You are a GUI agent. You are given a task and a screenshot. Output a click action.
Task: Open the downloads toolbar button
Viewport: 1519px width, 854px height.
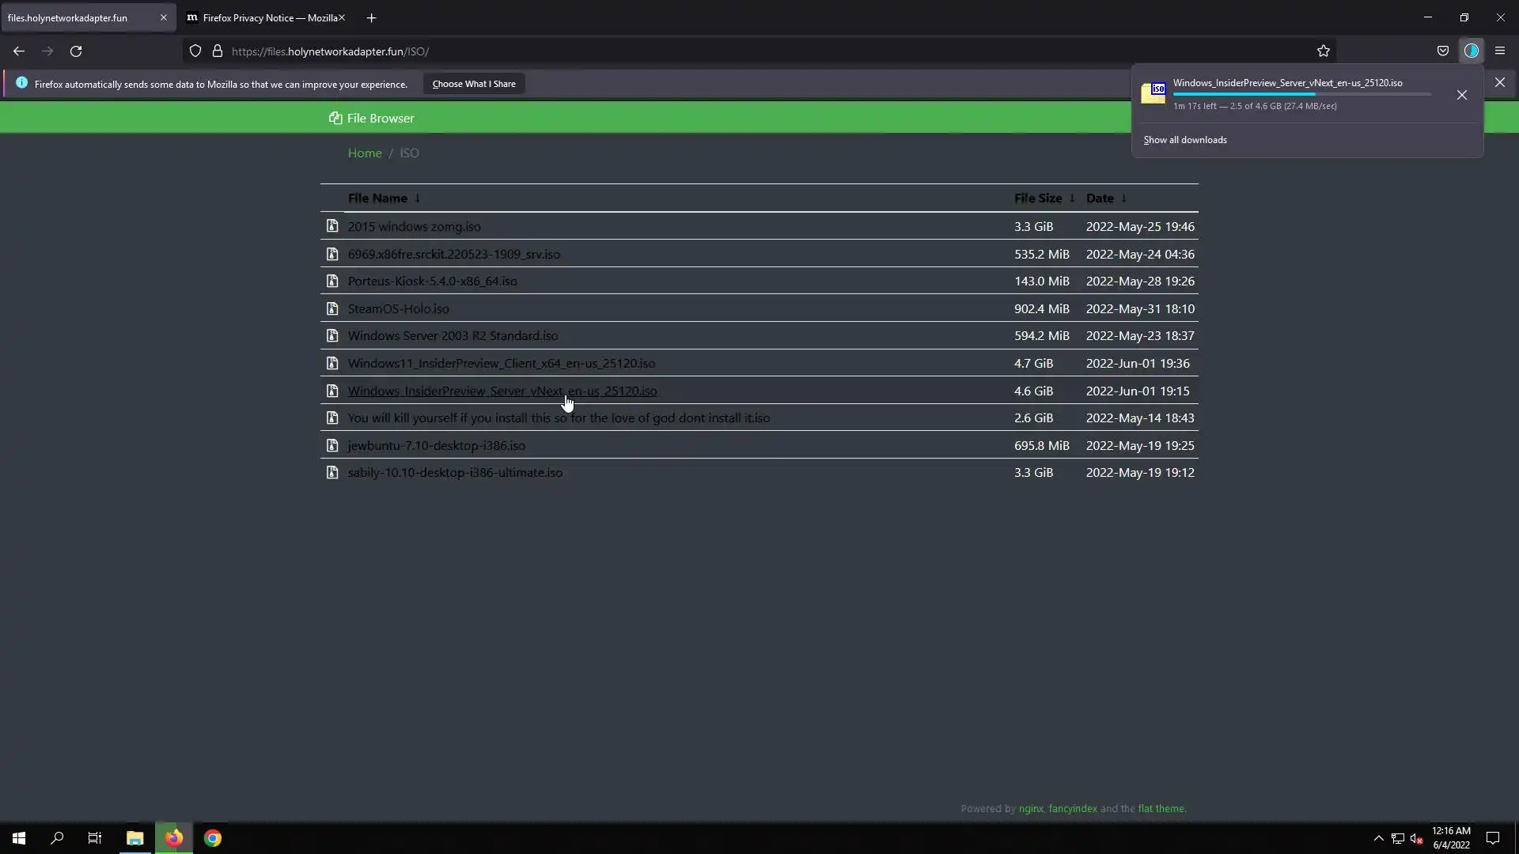pyautogui.click(x=1471, y=51)
